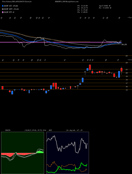This screenshot has height=174, width=132.
Task: Click inside the ADX indicator panel
Action: (68, 153)
